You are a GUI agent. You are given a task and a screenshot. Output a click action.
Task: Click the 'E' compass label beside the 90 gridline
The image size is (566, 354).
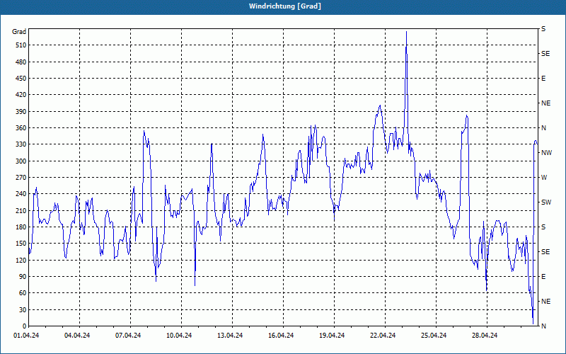coord(543,277)
